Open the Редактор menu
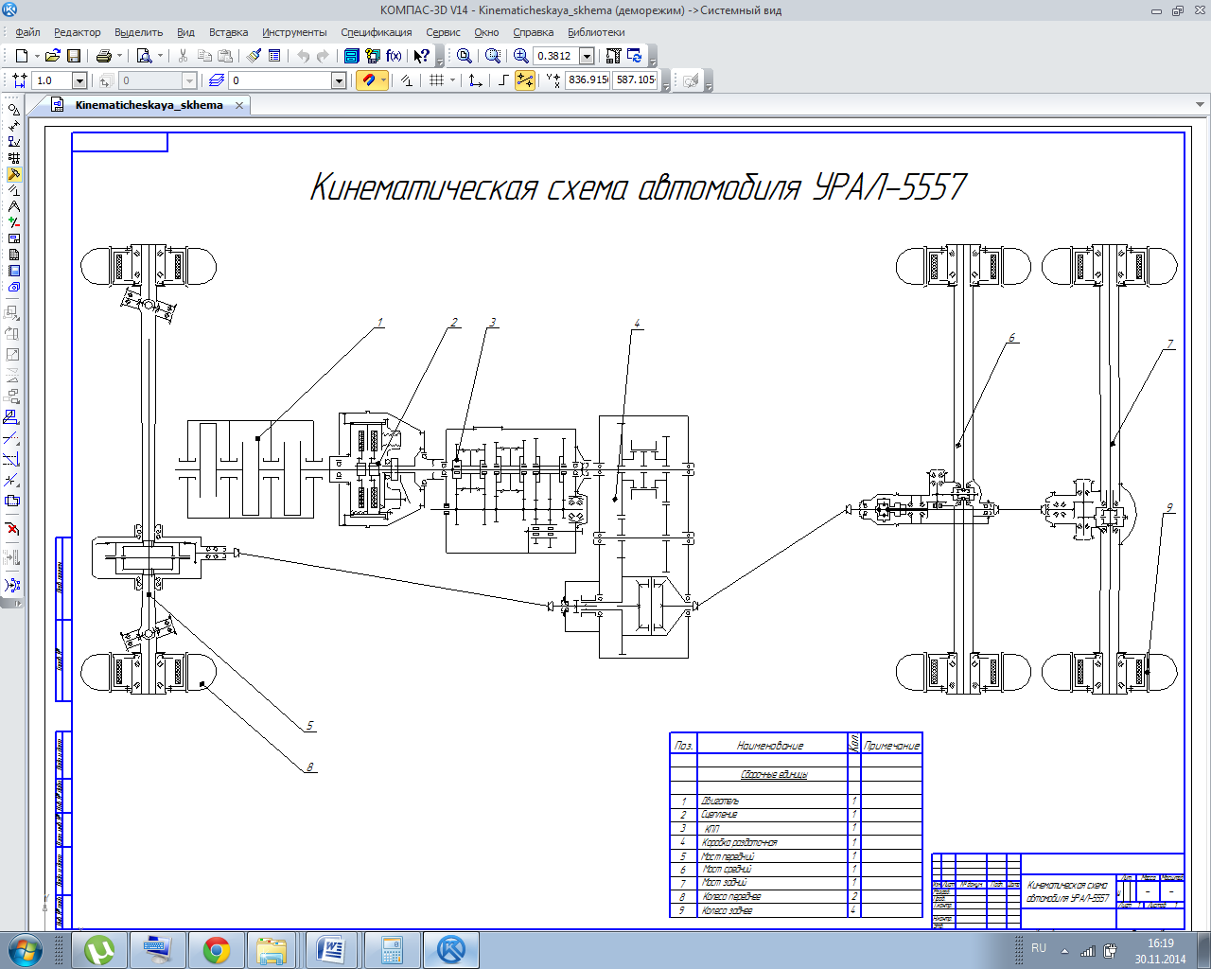 tap(78, 32)
